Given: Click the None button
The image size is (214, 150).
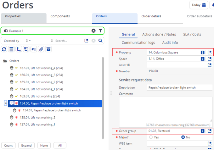Looking at the screenshot, I should tap(44, 145).
